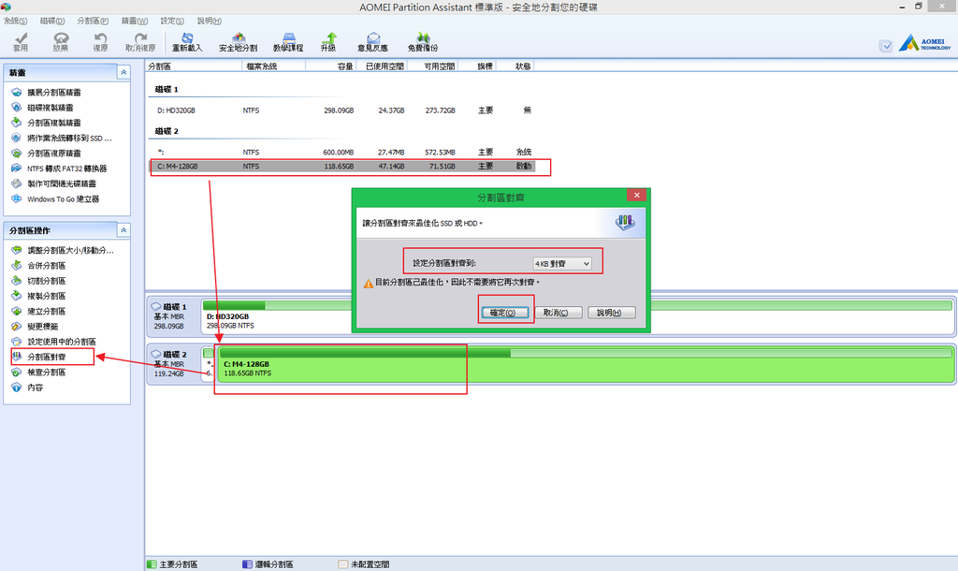Click the 主要分割區 legend entry
Screen dimensions: 958x571
tap(172, 564)
